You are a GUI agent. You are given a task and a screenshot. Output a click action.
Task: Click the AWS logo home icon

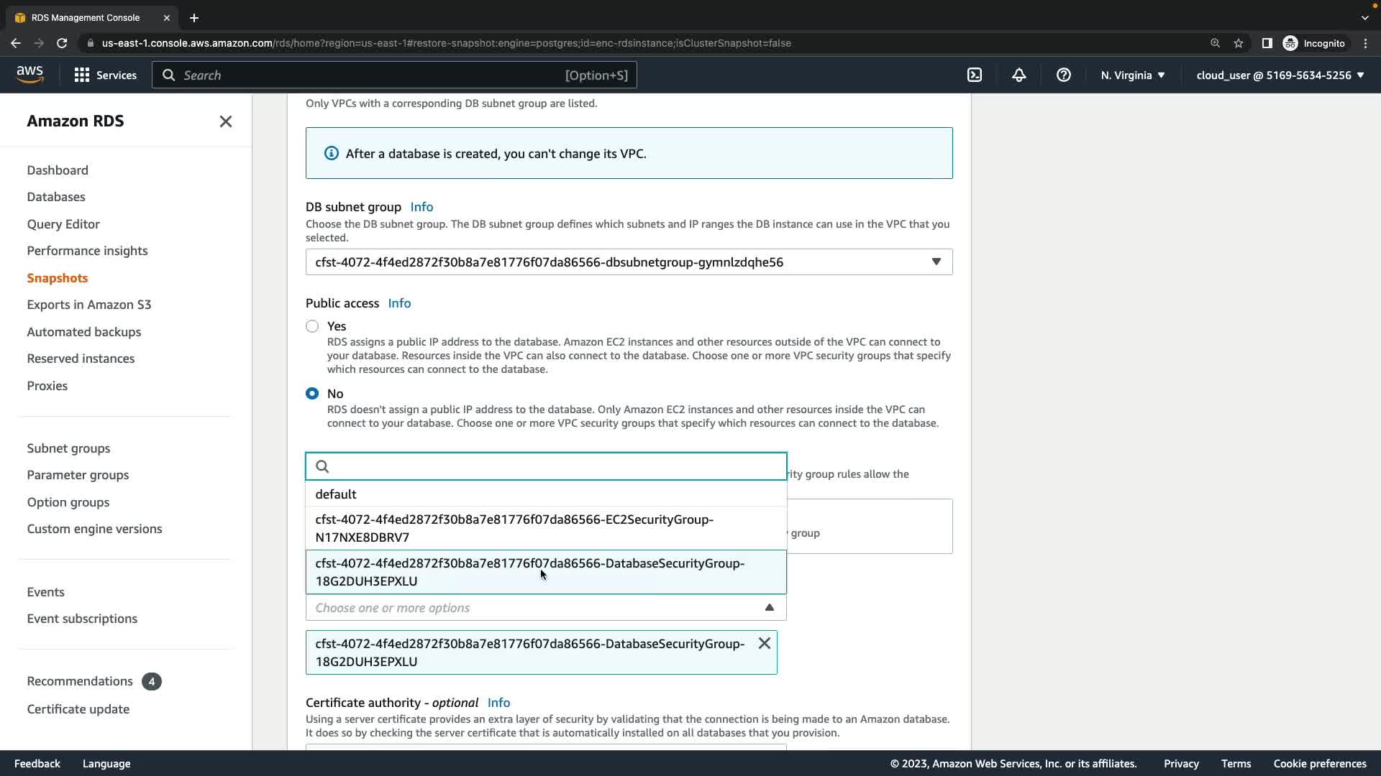click(29, 74)
